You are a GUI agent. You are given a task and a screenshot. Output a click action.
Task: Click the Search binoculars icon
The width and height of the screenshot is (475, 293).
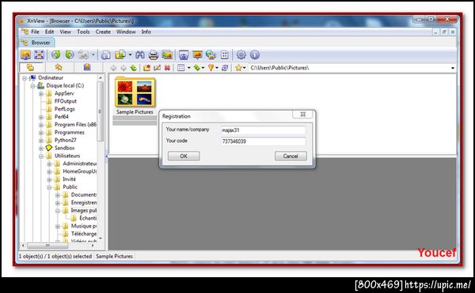click(x=139, y=54)
